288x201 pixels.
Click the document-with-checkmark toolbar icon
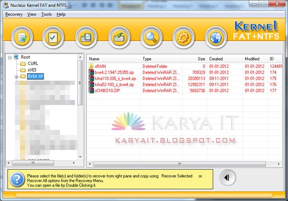point(22,38)
